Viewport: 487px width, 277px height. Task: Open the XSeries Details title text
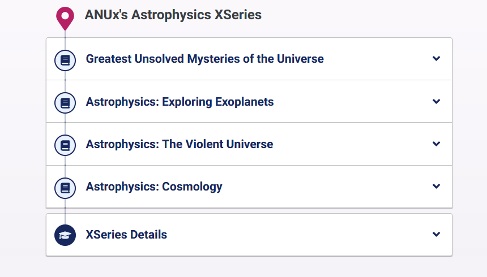point(126,235)
